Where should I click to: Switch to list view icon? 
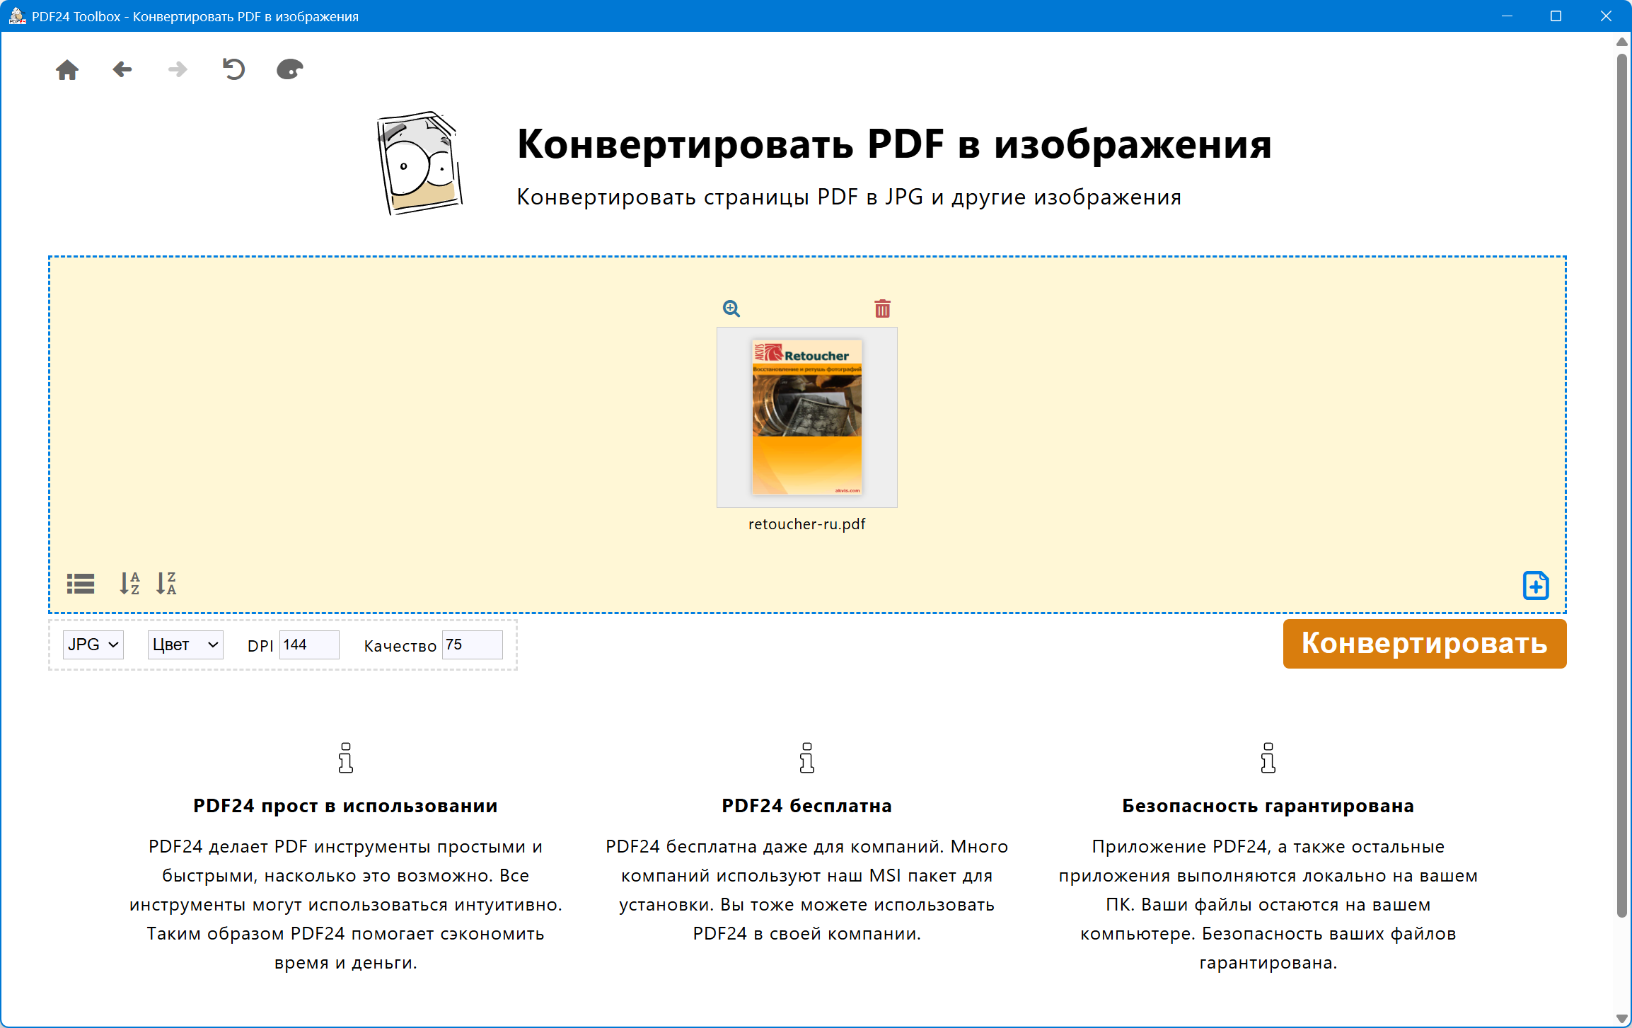point(81,584)
